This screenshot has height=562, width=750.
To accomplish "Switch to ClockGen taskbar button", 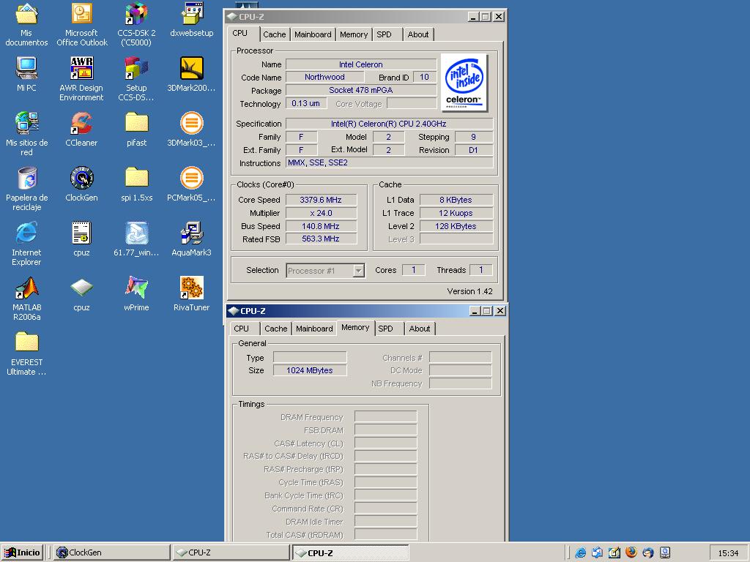I will pos(111,552).
